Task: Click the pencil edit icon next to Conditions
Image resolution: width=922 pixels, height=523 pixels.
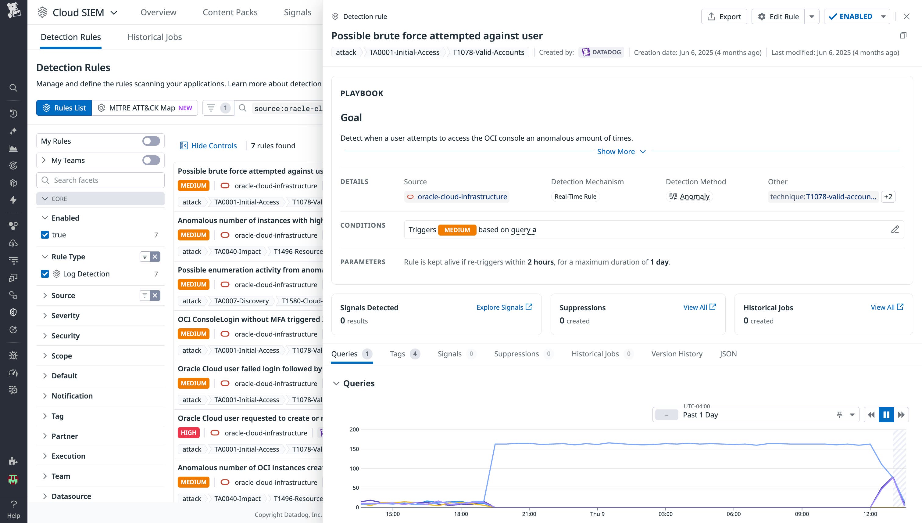Action: [895, 229]
